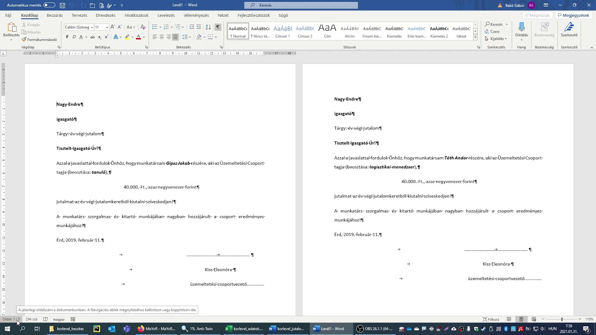The height and width of the screenshot is (335, 596).
Task: Open the change case (Aa) dropdown
Action: [131, 27]
